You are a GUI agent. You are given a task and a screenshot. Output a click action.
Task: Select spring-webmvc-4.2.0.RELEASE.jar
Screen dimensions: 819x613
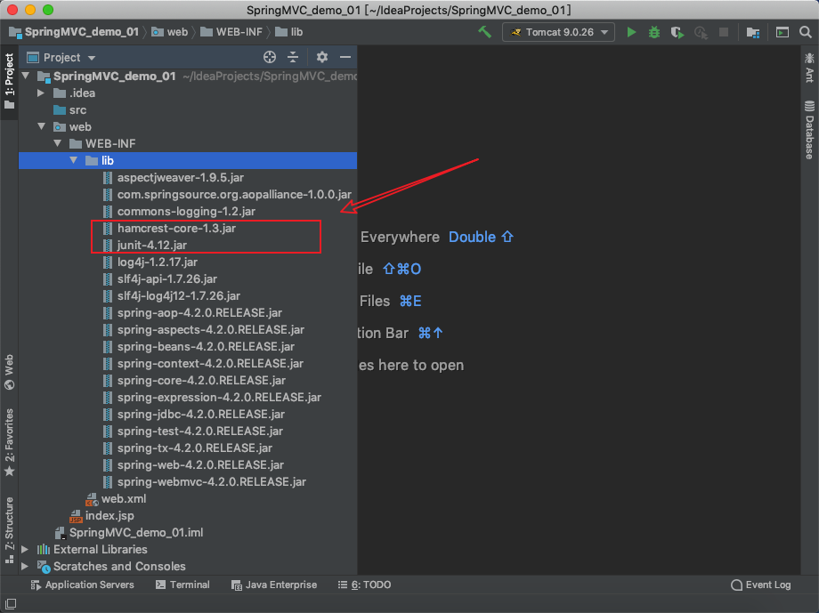click(205, 482)
